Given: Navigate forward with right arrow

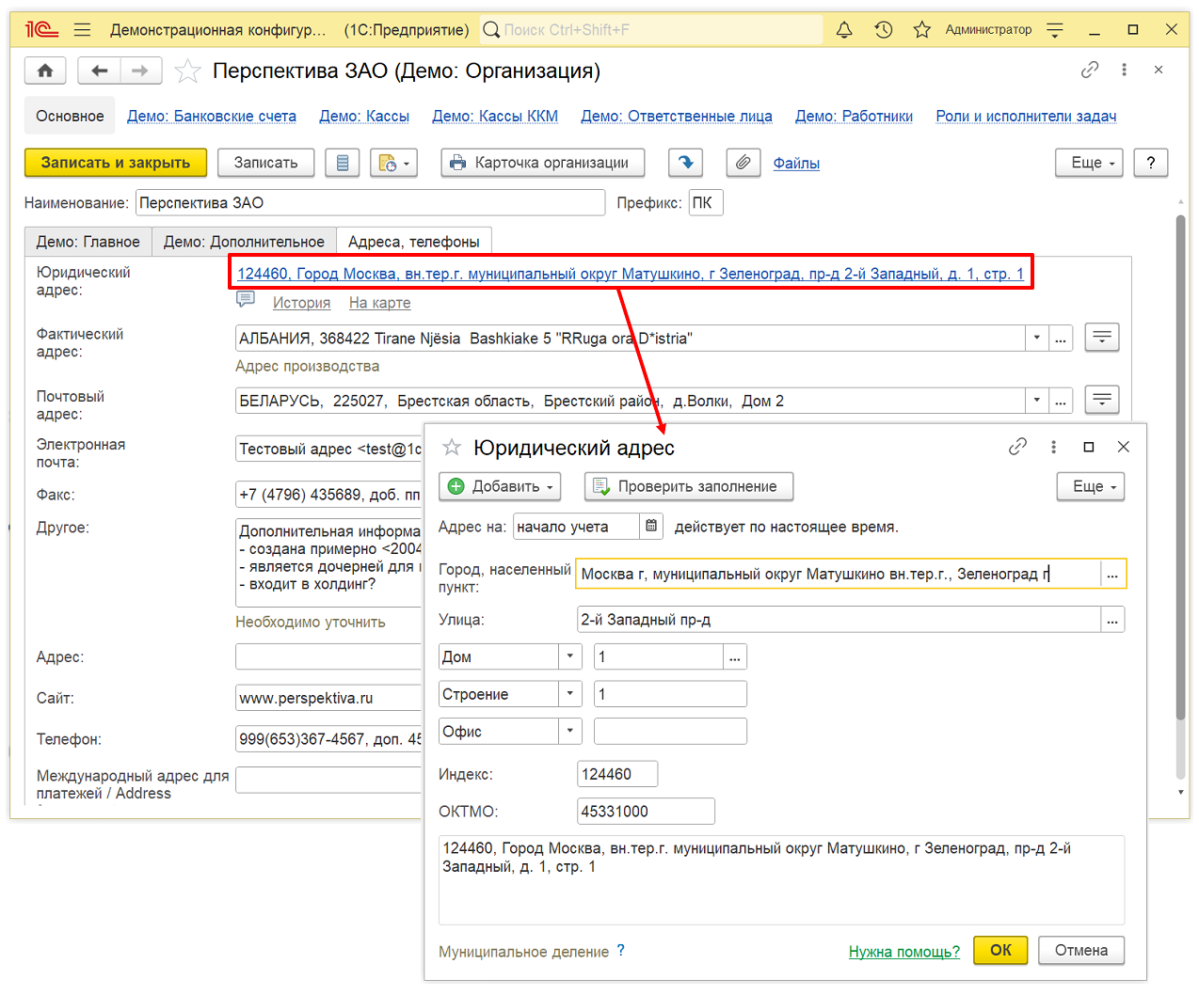Looking at the screenshot, I should pyautogui.click(x=140, y=71).
